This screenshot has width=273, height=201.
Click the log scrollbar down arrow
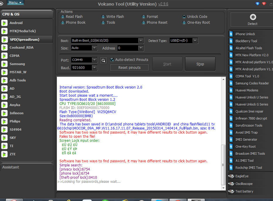click(223, 188)
